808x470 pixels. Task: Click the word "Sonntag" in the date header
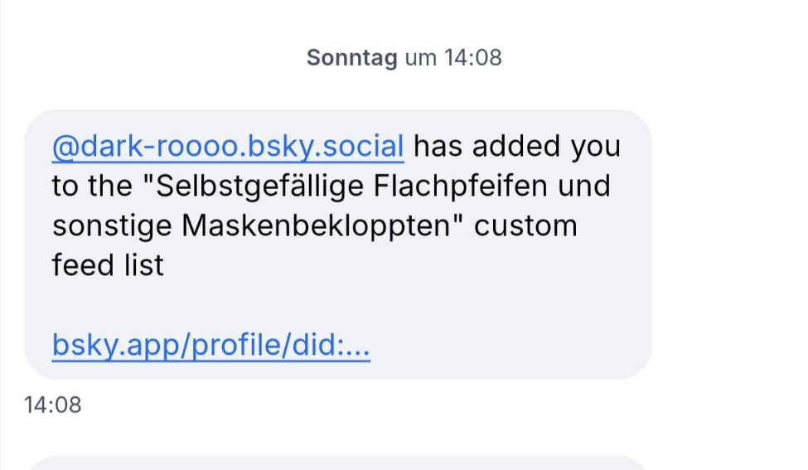(x=351, y=58)
